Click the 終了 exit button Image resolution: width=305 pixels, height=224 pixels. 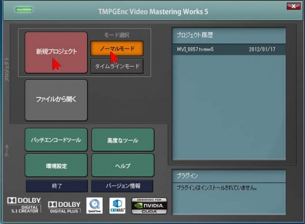click(x=57, y=186)
